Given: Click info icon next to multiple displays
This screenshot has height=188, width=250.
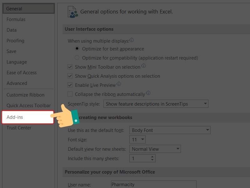Looking at the screenshot, I should pos(132,40).
